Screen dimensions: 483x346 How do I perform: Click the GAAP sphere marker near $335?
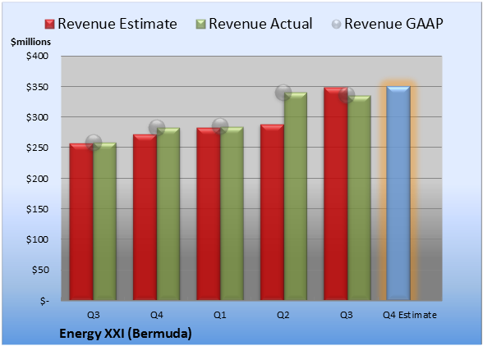pyautogui.click(x=347, y=95)
